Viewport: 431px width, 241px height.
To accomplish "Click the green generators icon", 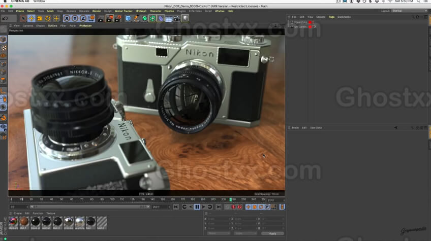I will pos(144,18).
